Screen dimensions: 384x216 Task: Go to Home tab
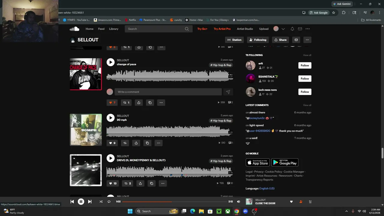tap(89, 29)
